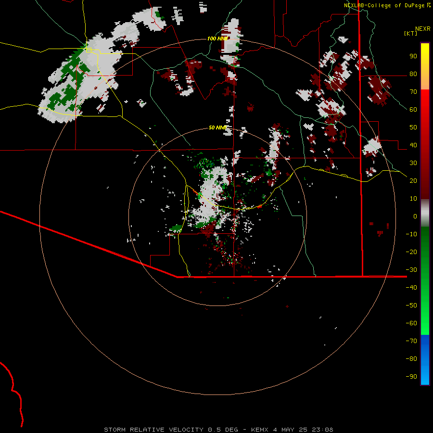This screenshot has height=433, width=433.
Task: Click the -80 value on velocity scale
Action: [411, 359]
